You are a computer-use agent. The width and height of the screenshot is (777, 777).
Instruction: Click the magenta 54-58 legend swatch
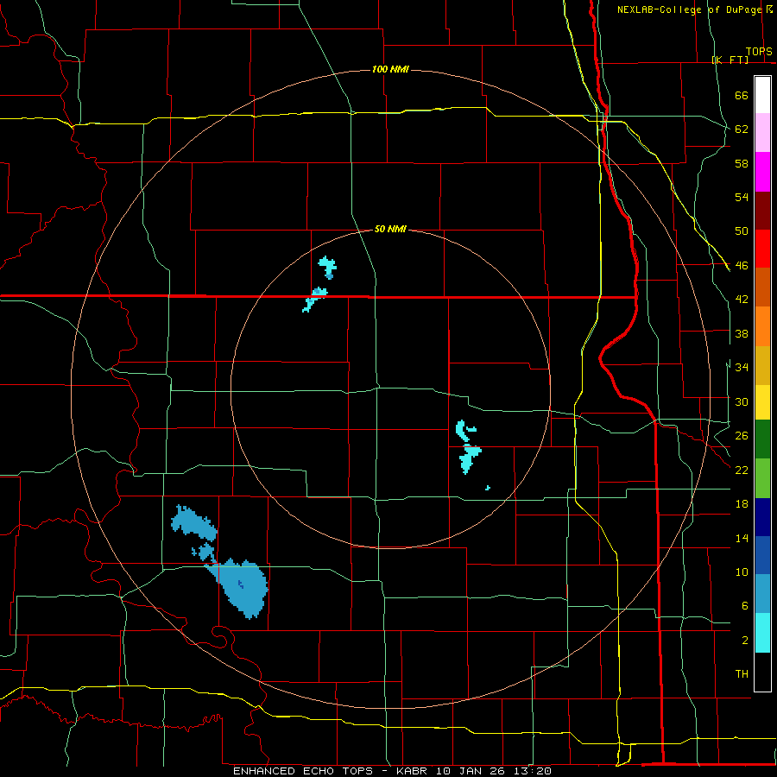point(762,172)
